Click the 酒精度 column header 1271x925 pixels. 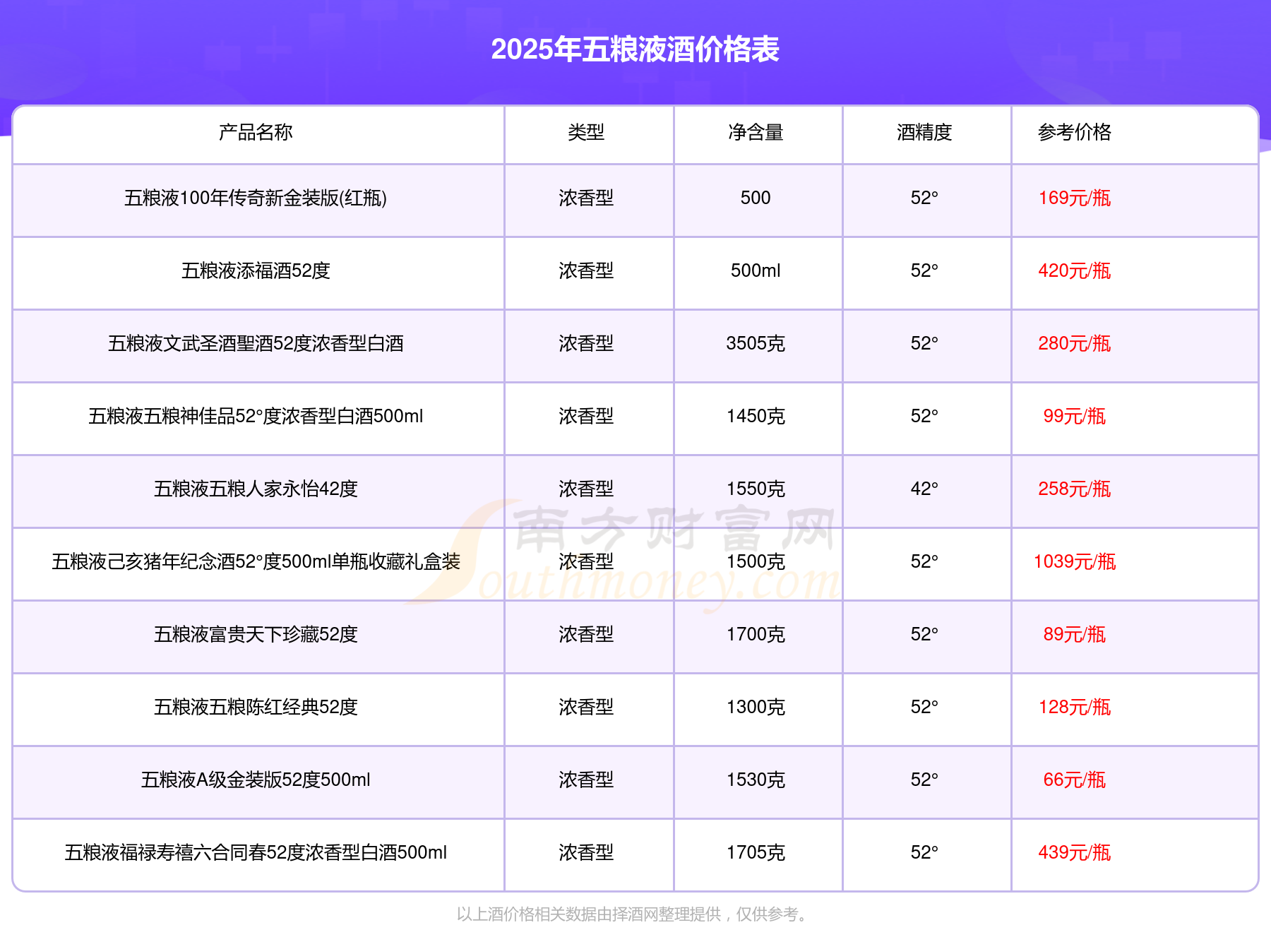coord(924,132)
